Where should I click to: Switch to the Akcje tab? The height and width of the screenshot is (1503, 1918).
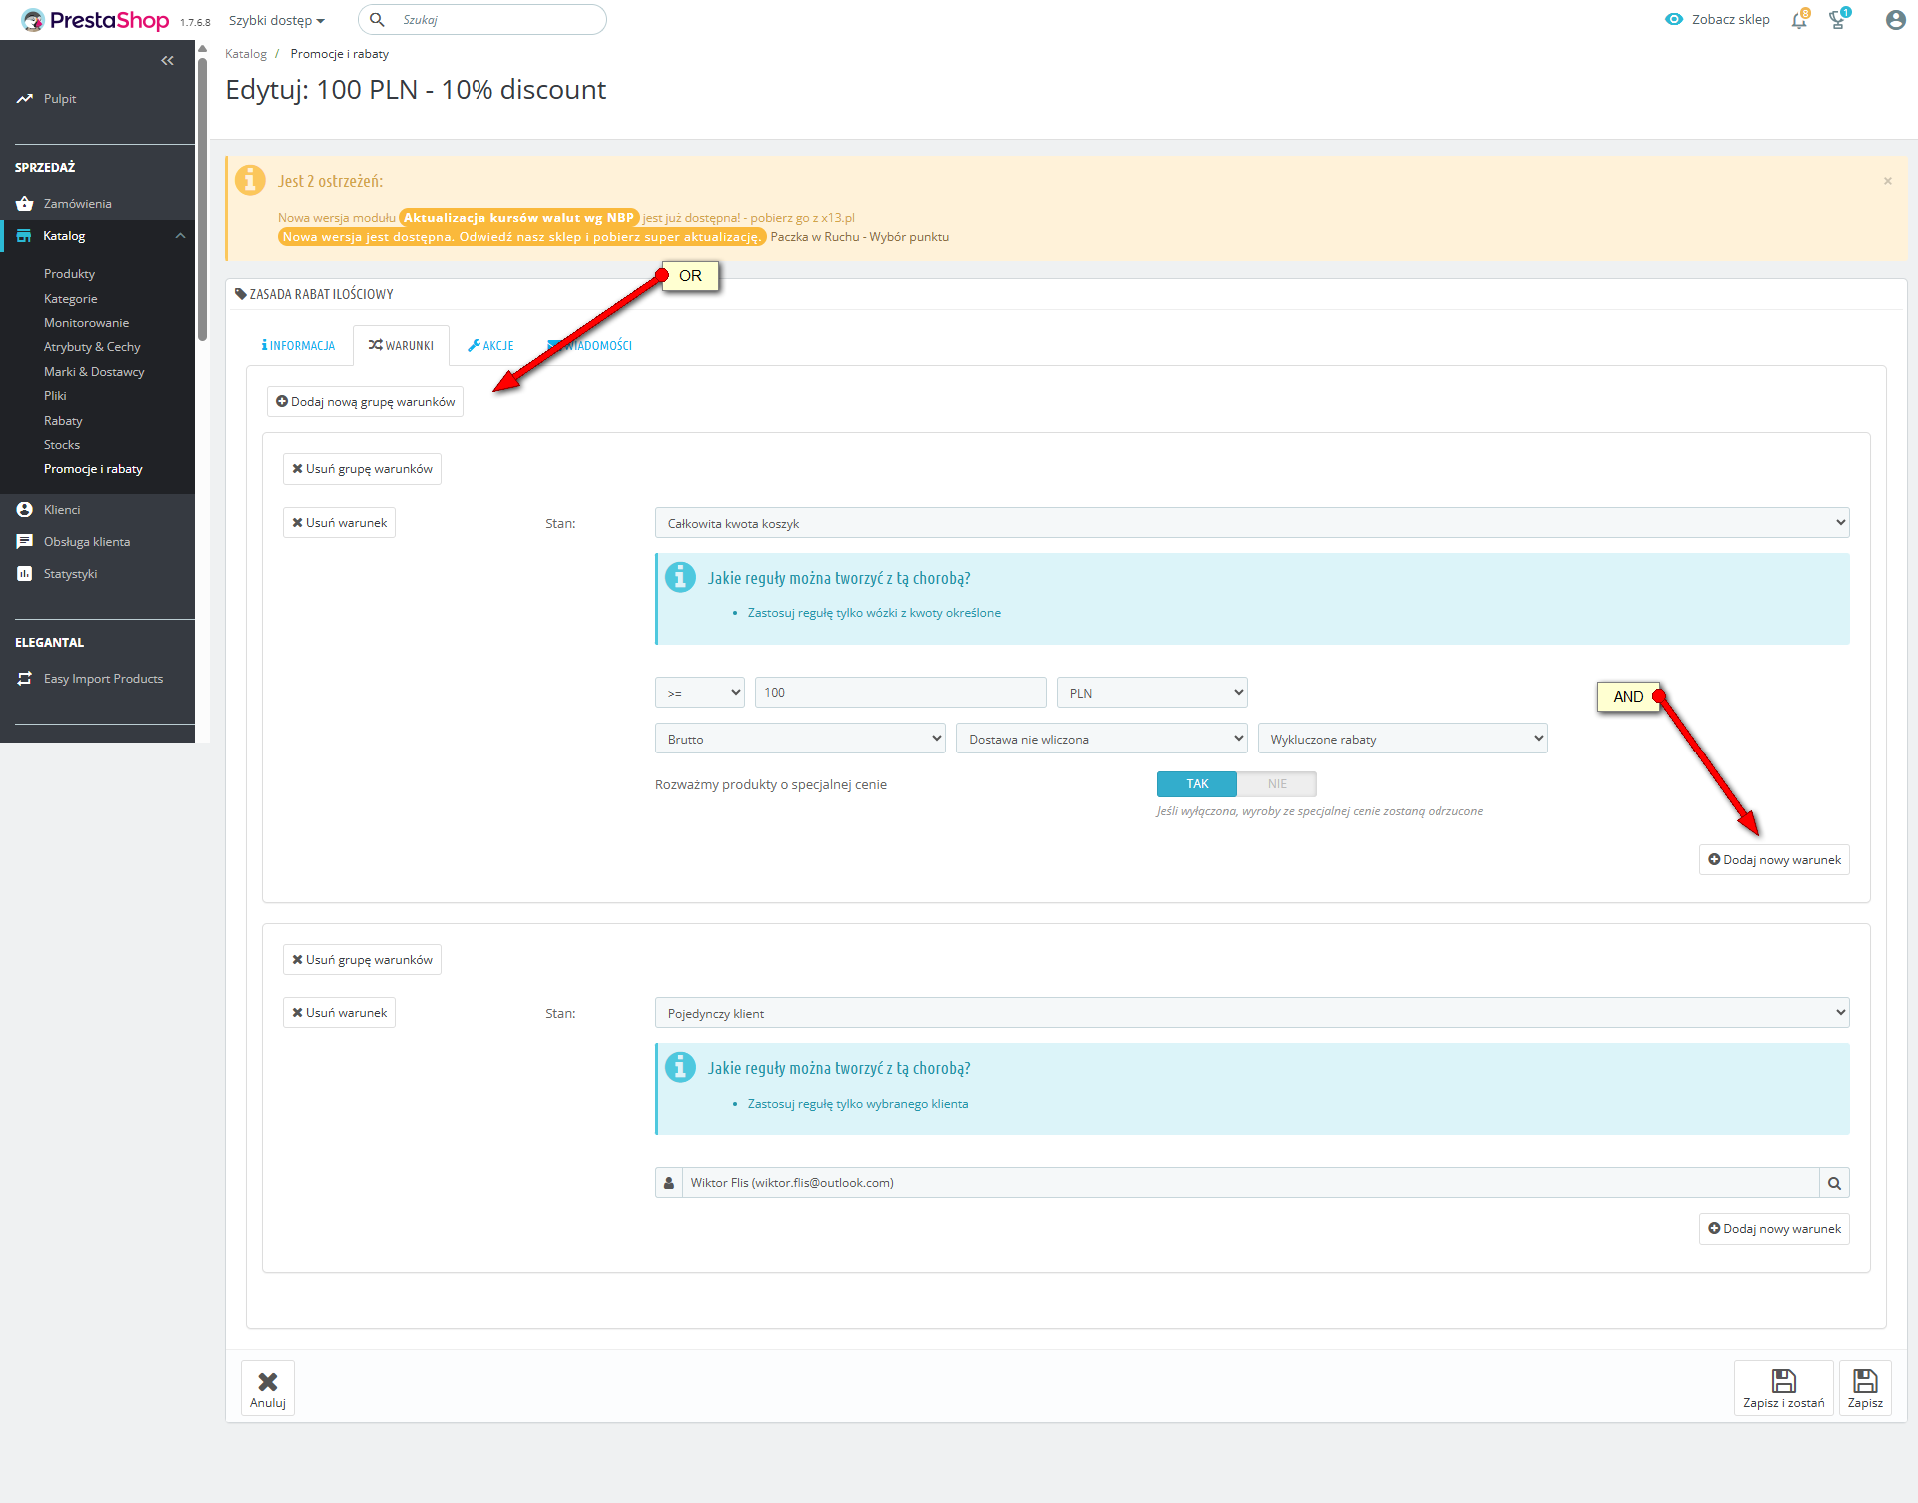[x=490, y=346]
